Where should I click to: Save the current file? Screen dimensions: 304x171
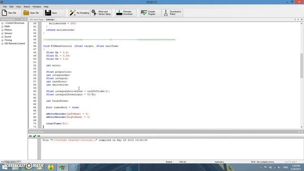click(x=55, y=13)
